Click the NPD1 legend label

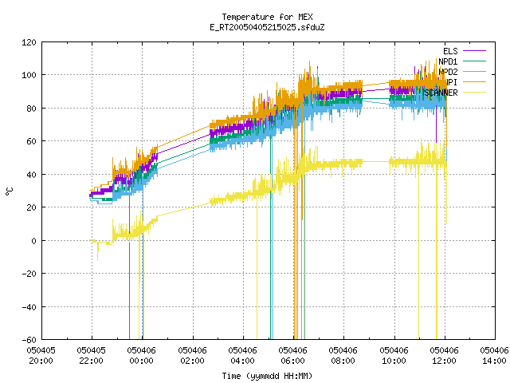[448, 61]
